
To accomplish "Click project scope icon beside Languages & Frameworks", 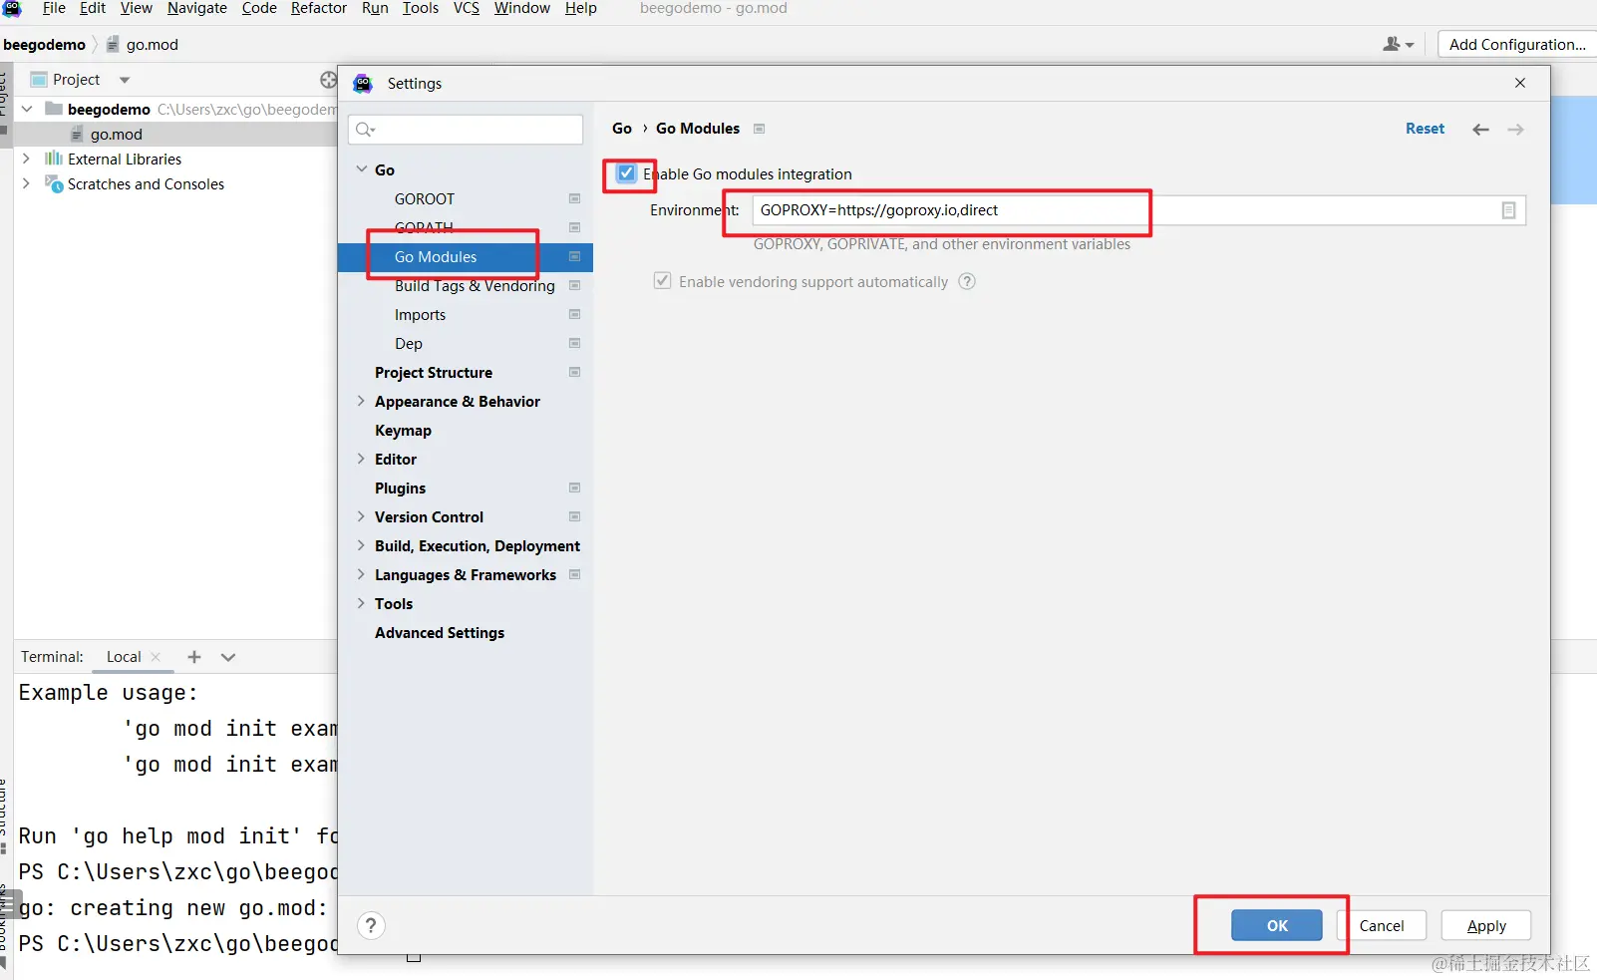I will coord(574,574).
